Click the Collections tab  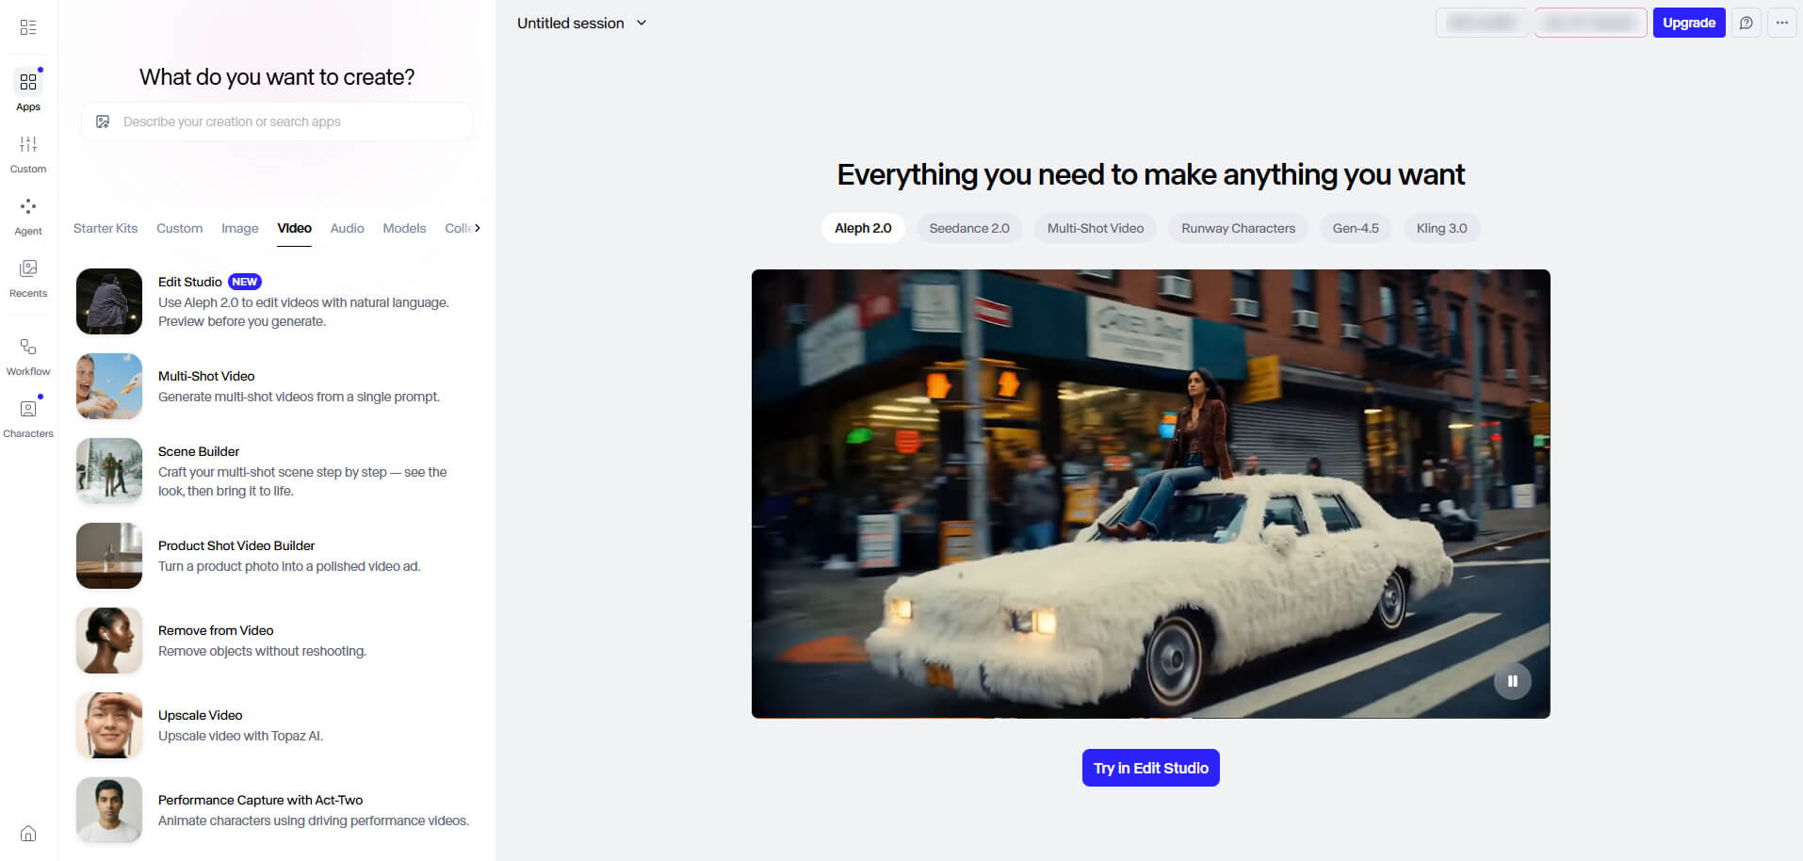[457, 228]
